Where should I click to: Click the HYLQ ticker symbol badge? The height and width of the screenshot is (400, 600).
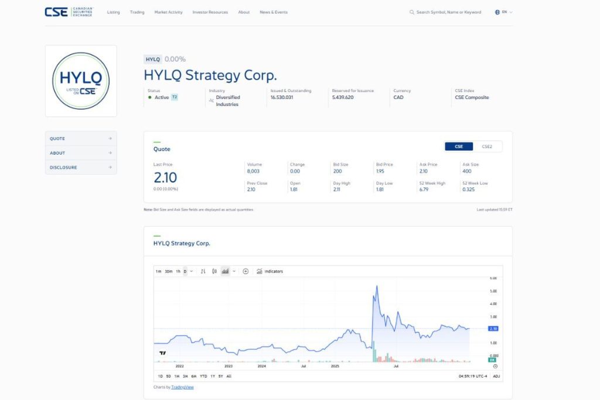pyautogui.click(x=153, y=59)
